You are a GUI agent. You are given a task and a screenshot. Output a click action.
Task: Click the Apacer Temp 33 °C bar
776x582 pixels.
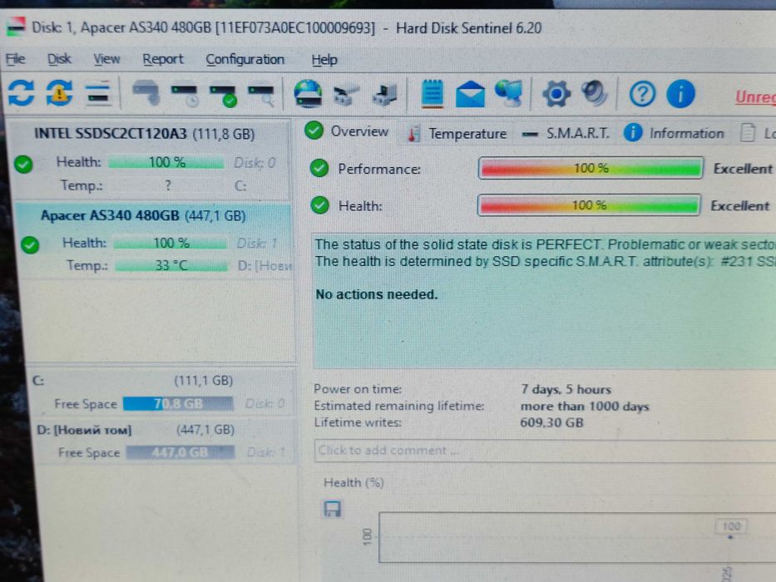coord(171,266)
